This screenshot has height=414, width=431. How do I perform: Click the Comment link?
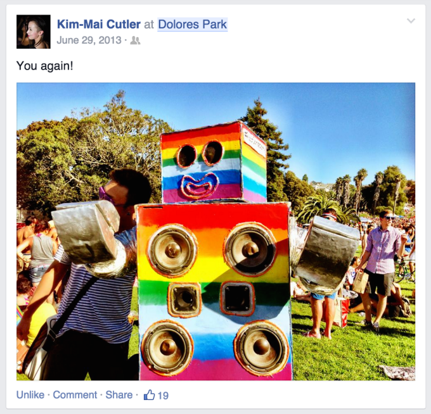75,395
